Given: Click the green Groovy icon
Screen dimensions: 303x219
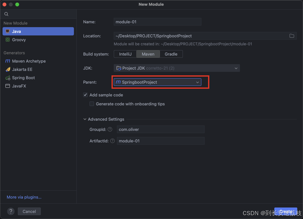Looking at the screenshot, I should click(8, 40).
